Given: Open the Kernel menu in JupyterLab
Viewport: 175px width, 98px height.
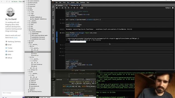Looking at the screenshot, I should pos(73,2).
